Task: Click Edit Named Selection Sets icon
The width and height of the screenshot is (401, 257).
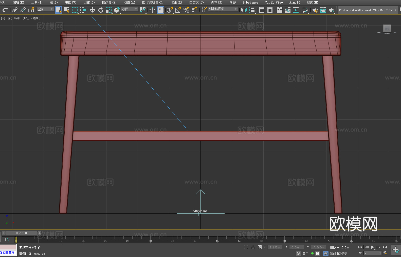Action: coord(204,10)
